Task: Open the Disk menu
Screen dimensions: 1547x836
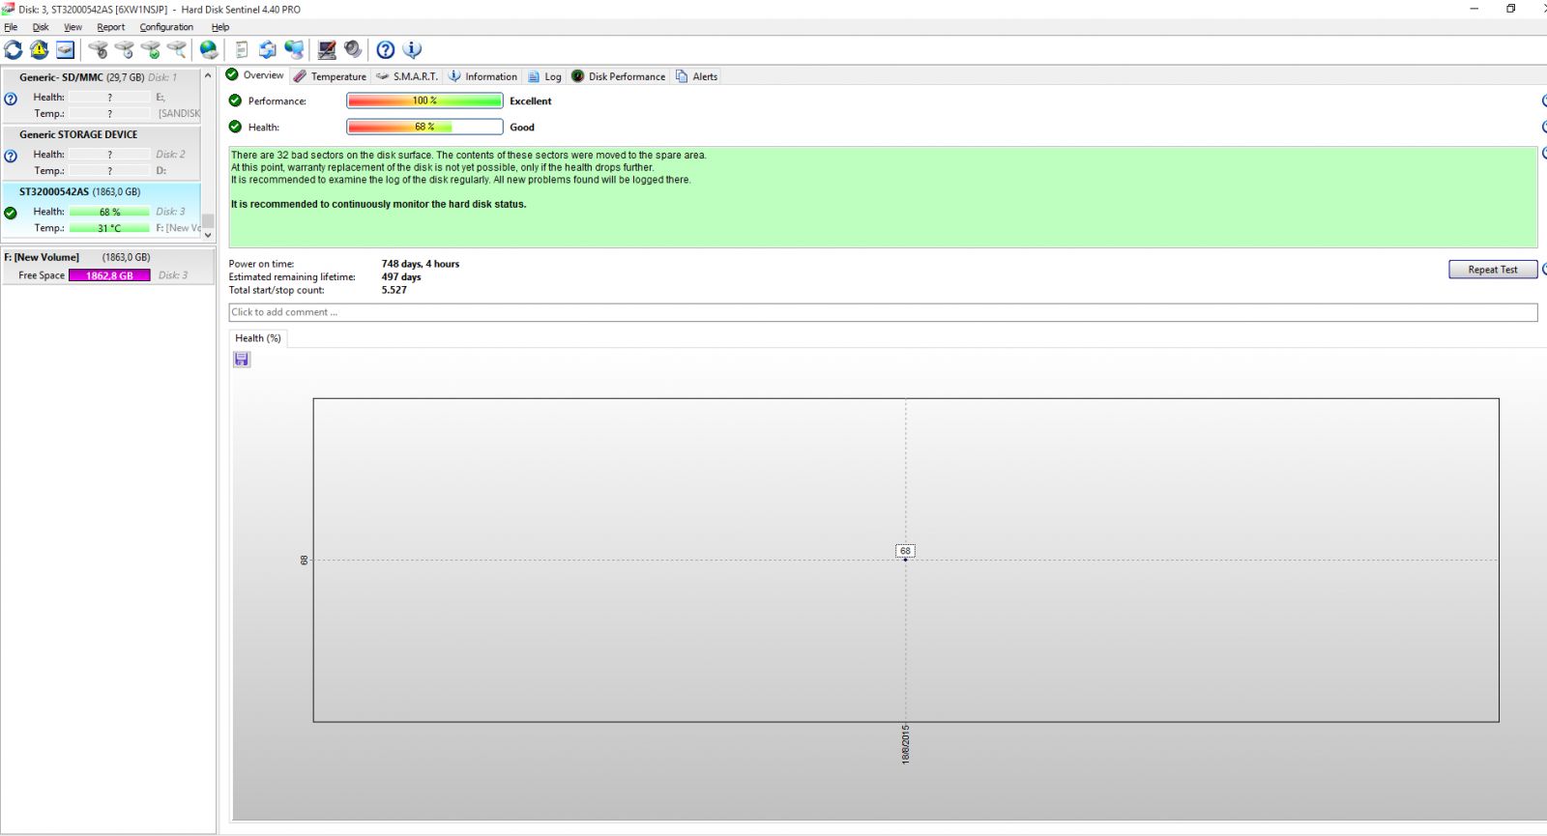Action: click(41, 27)
